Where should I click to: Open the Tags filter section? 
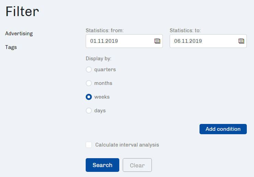pyautogui.click(x=11, y=47)
